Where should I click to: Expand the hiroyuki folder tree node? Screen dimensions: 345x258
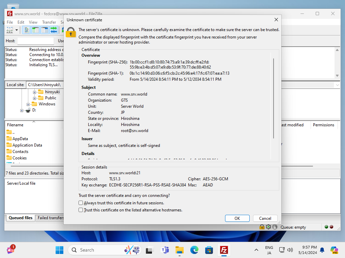click(x=35, y=92)
